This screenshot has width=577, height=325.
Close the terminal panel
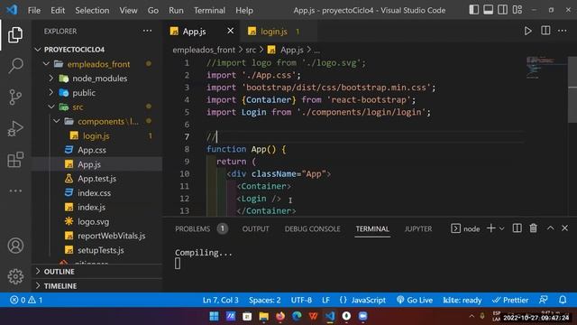565,228
